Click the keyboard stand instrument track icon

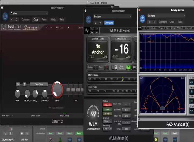coord(51,140)
